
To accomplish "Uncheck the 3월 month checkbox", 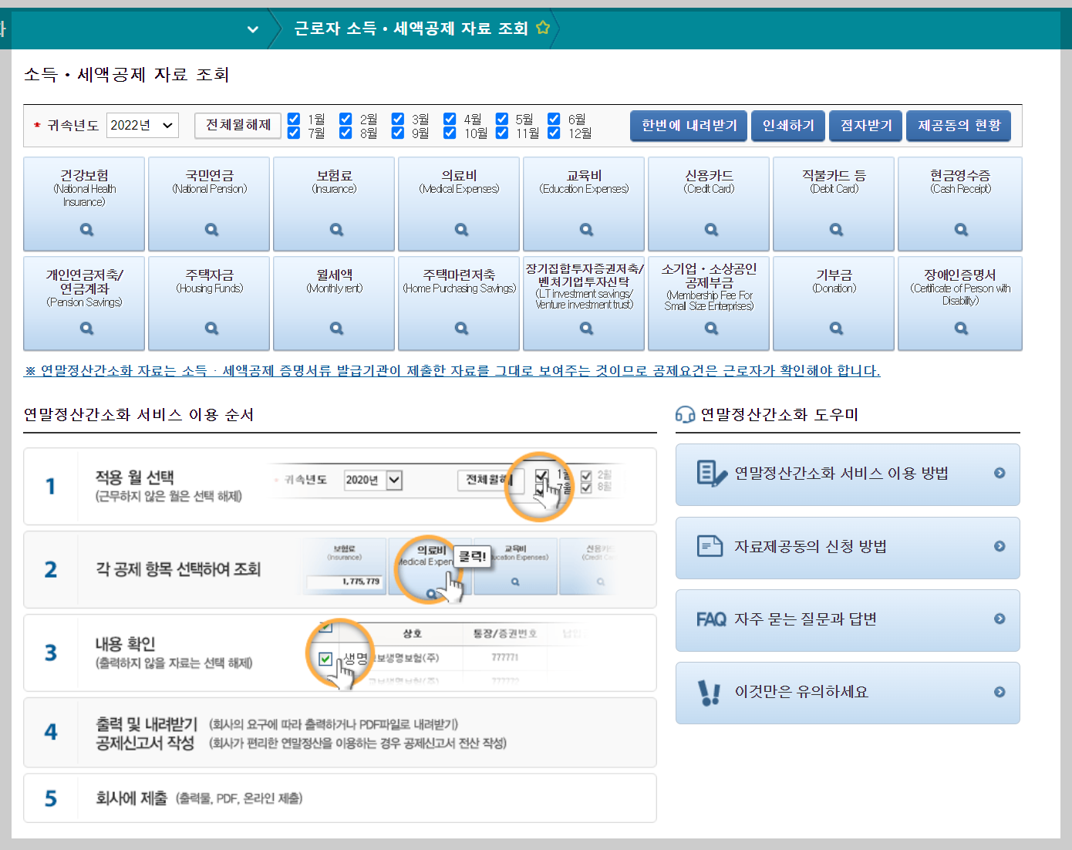I will (x=397, y=119).
